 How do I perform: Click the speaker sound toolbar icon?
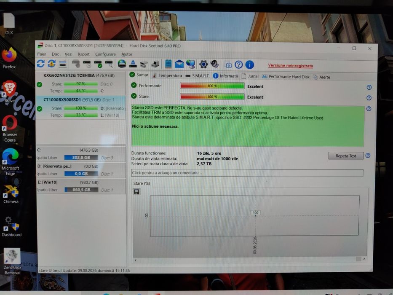pos(214,64)
